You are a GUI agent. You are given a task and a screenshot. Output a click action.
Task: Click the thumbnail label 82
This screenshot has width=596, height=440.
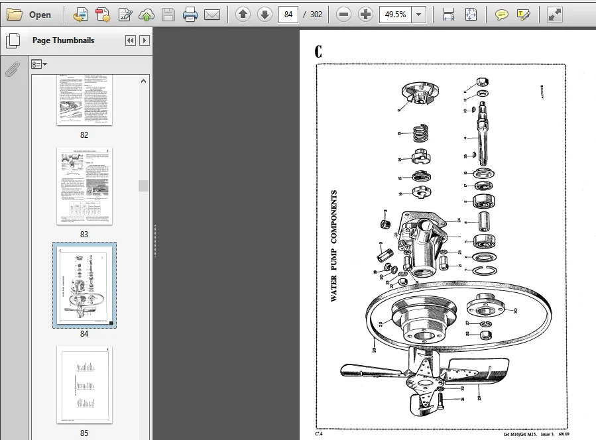click(84, 135)
